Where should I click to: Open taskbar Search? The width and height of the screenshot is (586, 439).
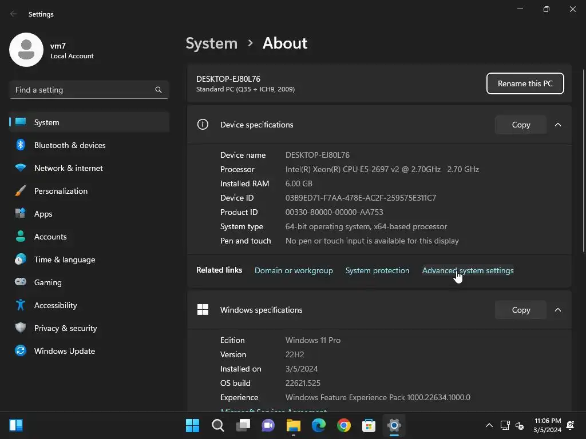218,425
